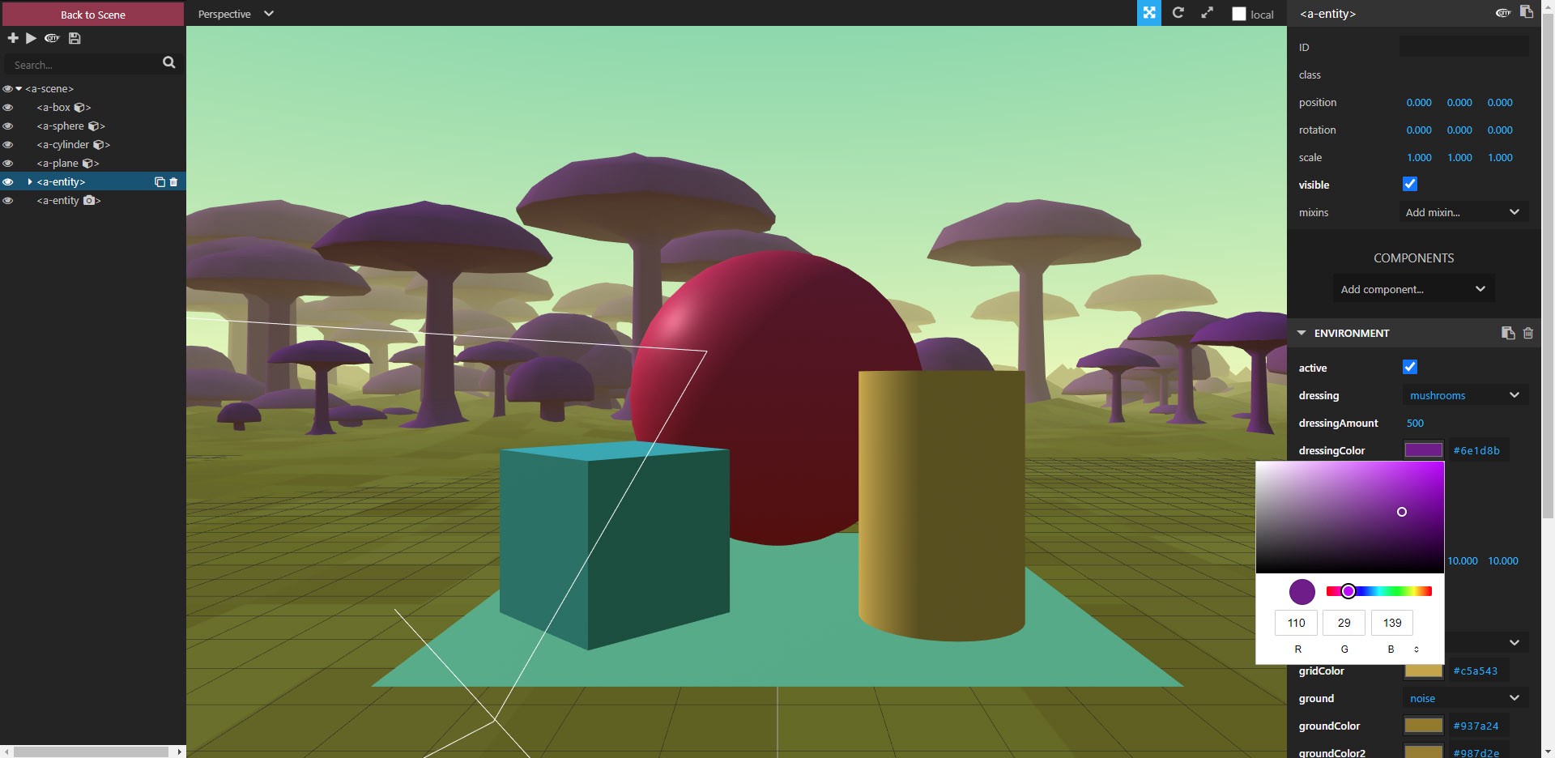The height and width of the screenshot is (758, 1555).
Task: Enable the local transform checkbox
Action: [1239, 14]
